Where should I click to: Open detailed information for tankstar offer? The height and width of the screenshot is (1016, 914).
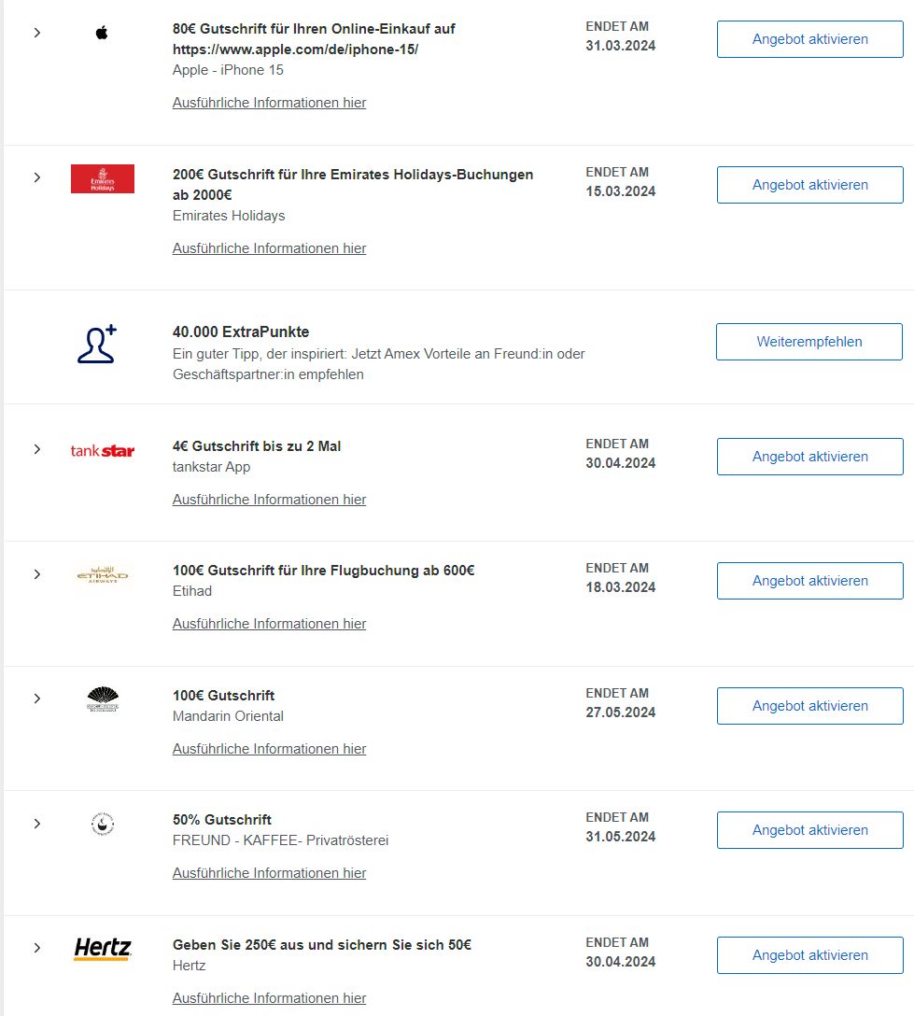[x=269, y=500]
